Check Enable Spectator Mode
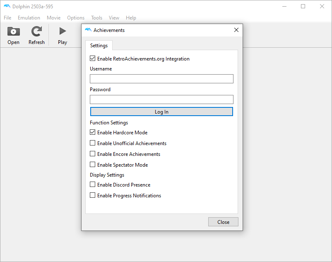Viewport: 332px width, 262px height. tap(93, 165)
